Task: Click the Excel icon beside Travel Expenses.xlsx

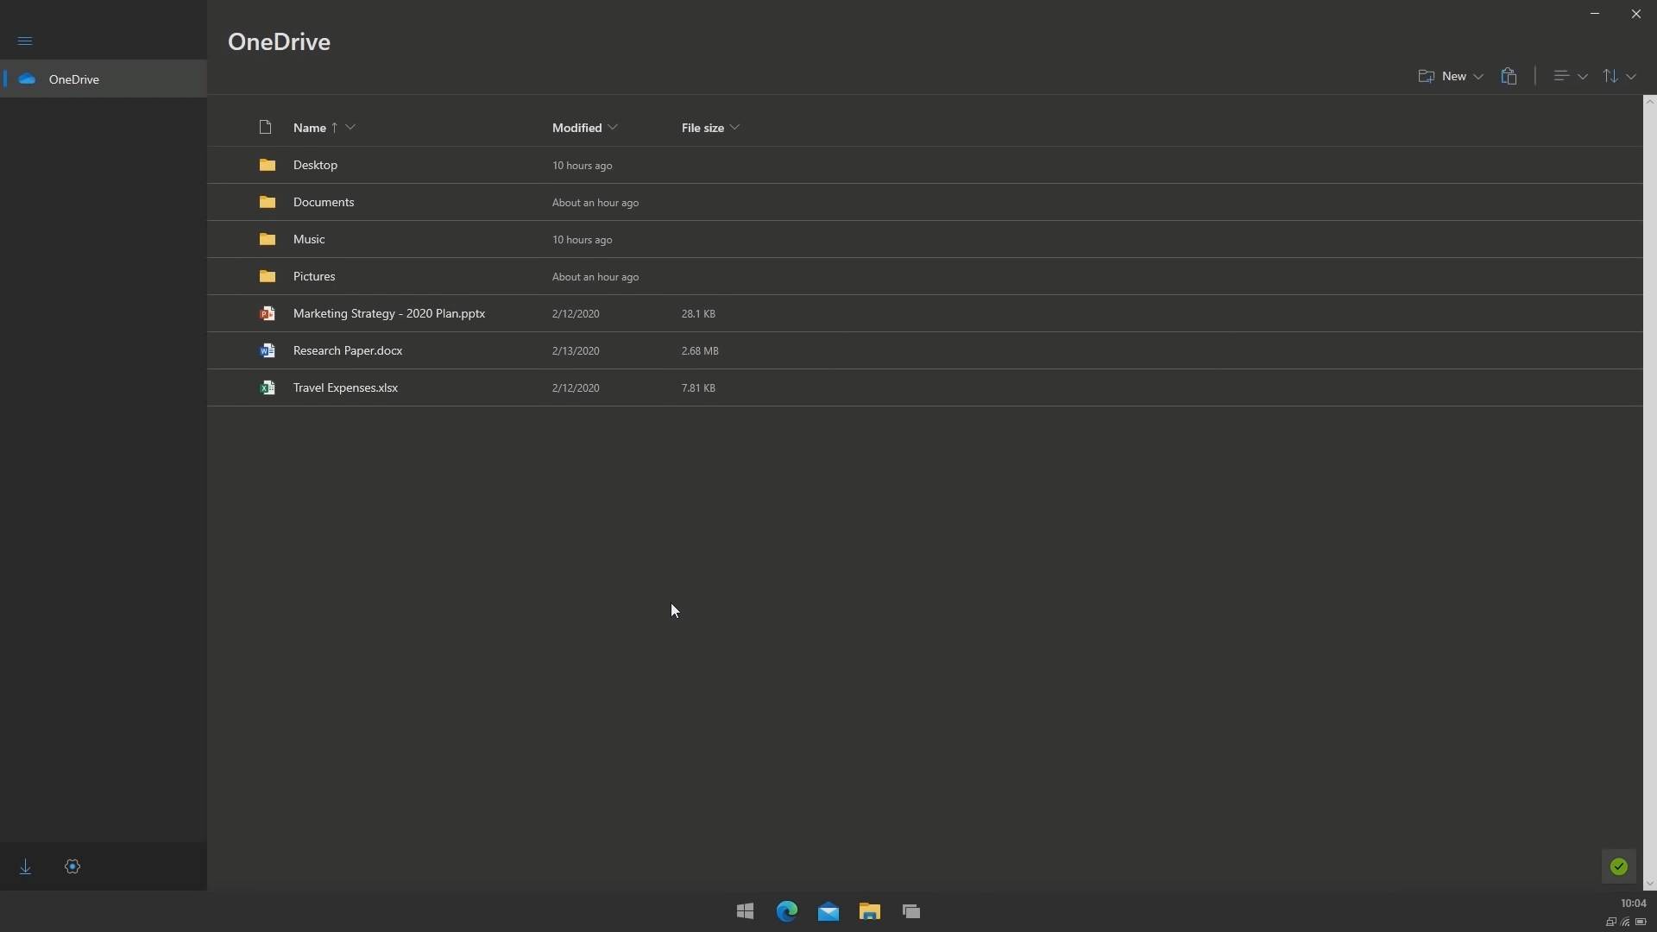Action: point(268,387)
